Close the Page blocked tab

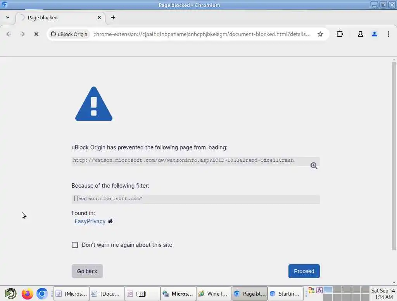(99, 17)
